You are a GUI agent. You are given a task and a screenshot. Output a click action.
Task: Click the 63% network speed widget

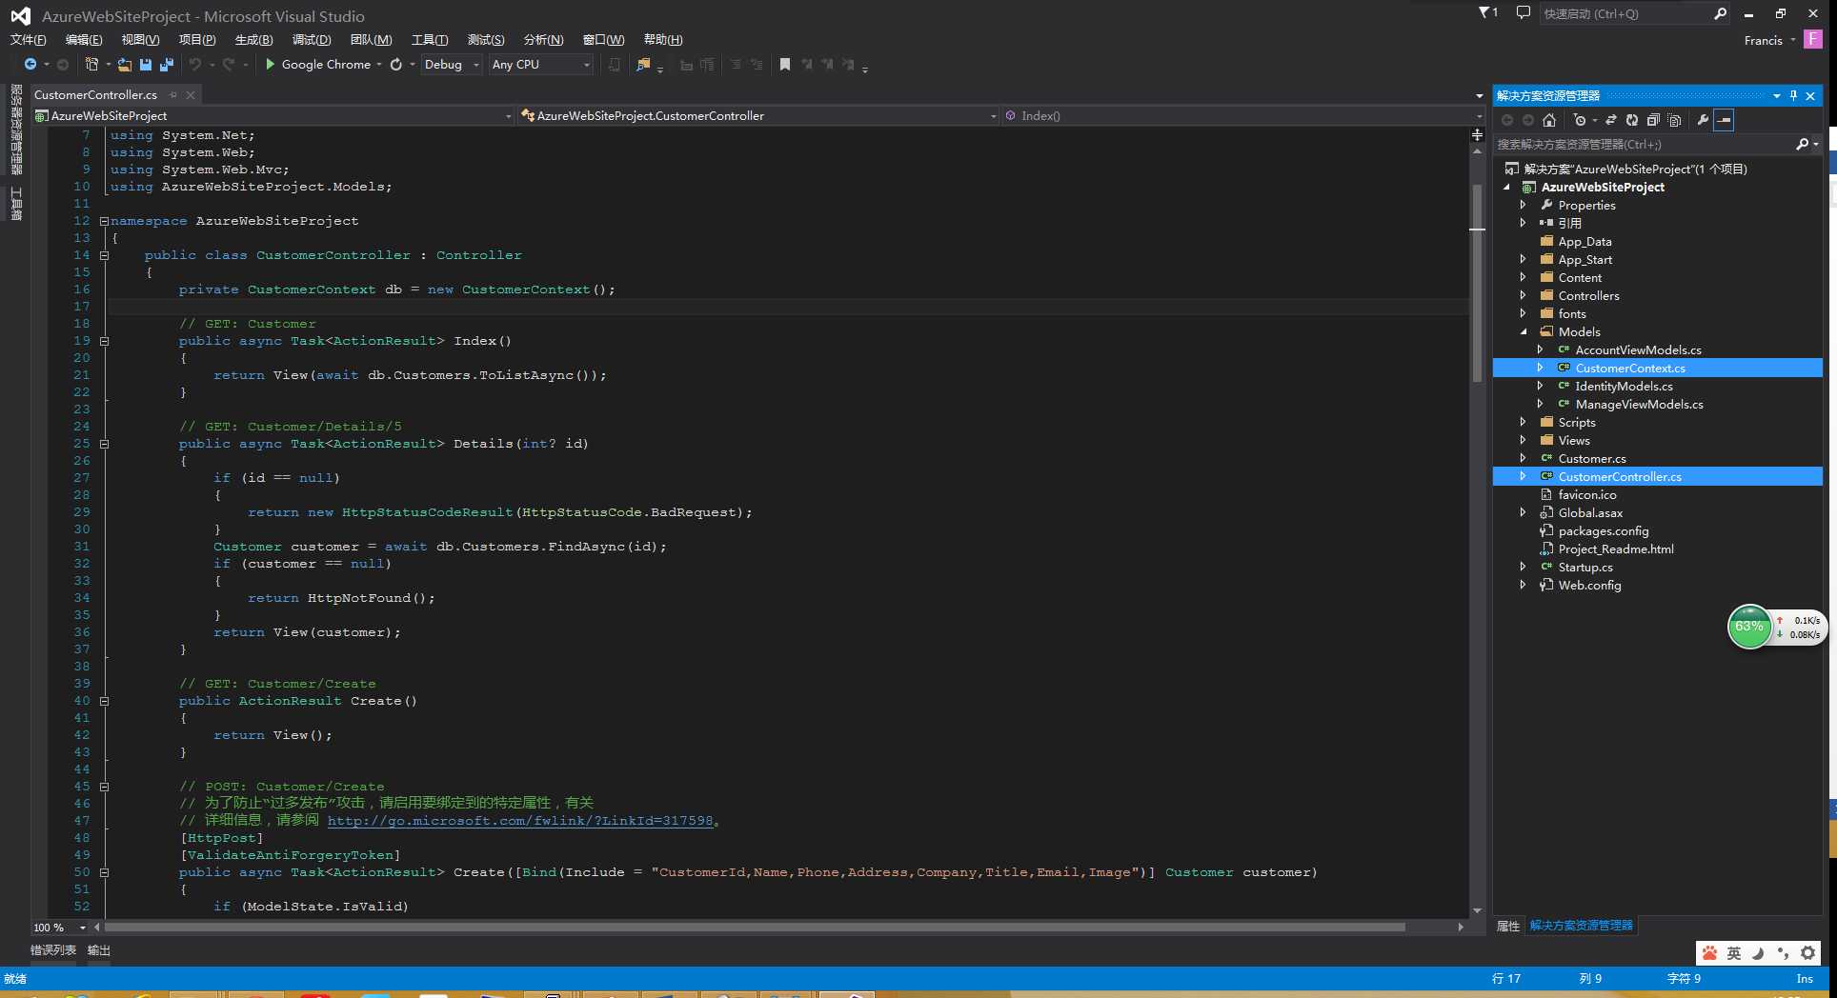coord(1748,627)
